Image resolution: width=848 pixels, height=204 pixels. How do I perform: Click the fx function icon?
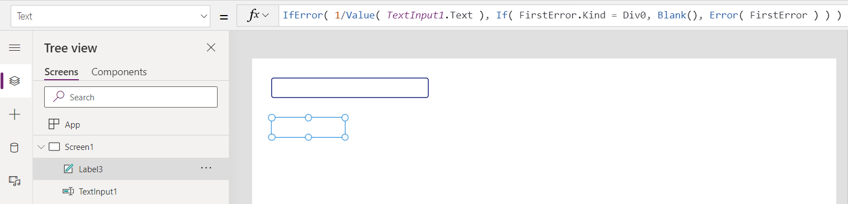pyautogui.click(x=253, y=16)
